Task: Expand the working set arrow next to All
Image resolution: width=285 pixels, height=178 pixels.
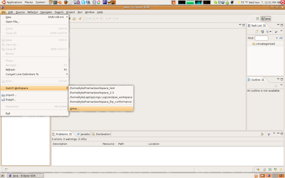Action: [277, 38]
